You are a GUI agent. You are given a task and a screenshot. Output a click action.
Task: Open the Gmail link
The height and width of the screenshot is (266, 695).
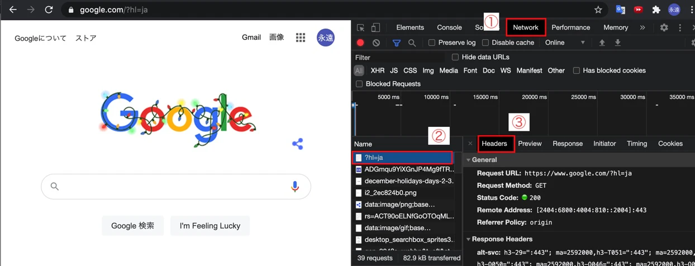251,37
